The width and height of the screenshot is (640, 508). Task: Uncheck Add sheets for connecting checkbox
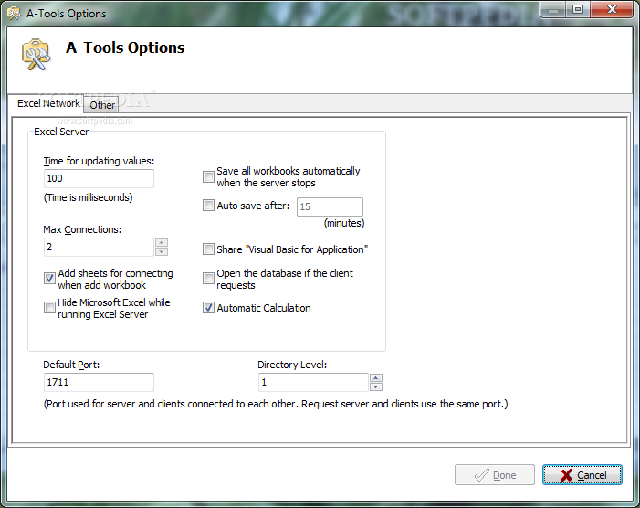49,278
